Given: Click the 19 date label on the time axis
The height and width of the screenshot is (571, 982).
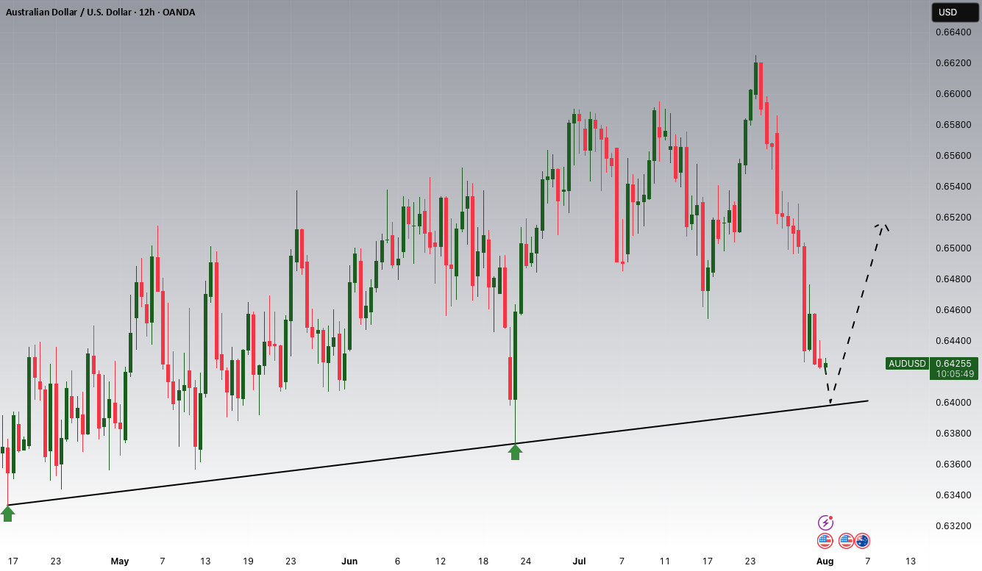Looking at the screenshot, I should 248,561.
